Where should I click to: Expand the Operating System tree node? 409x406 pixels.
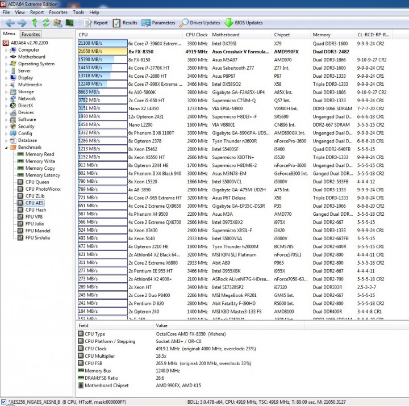click(x=6, y=64)
